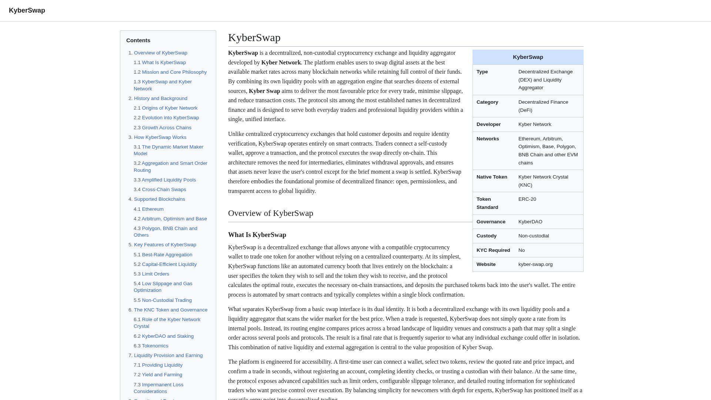The image size is (711, 400).
Task: Go to Key Features of KyberSwap link
Action: click(x=165, y=245)
